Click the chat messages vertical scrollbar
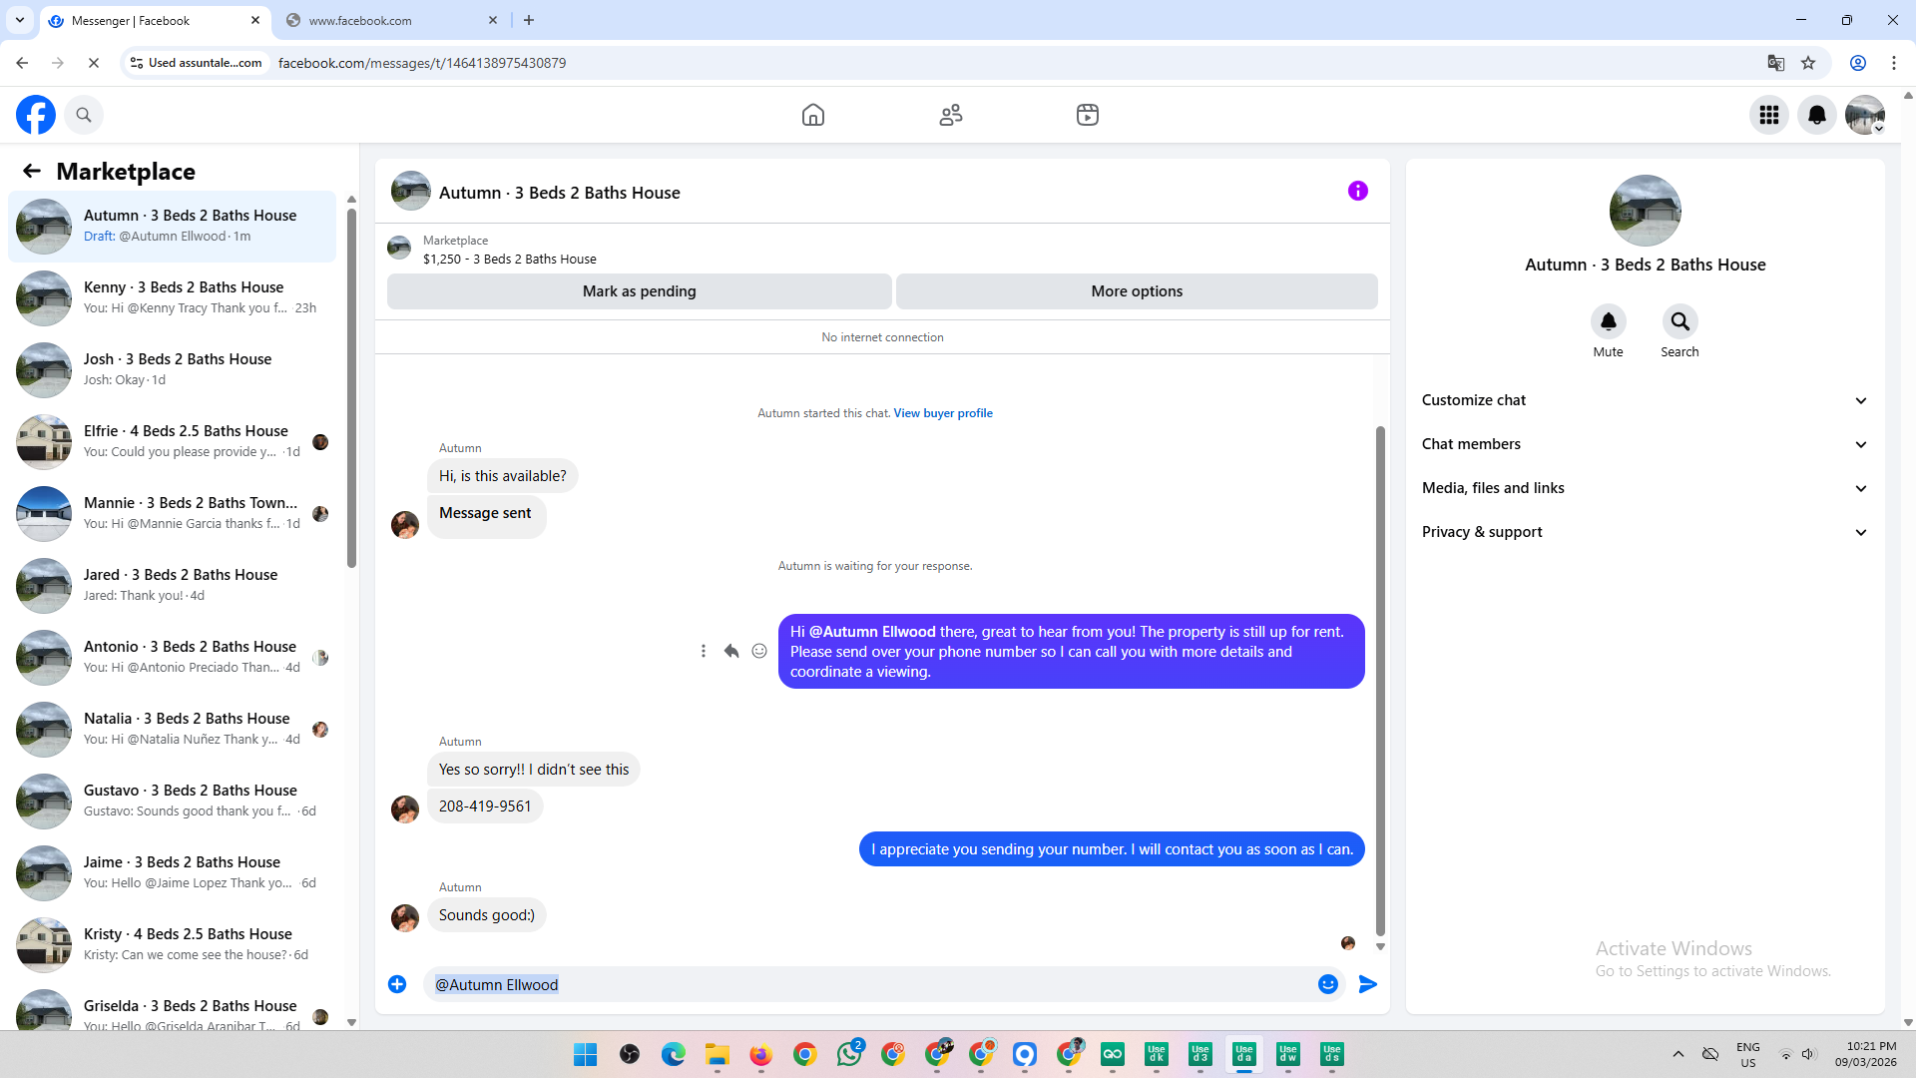This screenshot has height=1078, width=1916. point(1380,679)
